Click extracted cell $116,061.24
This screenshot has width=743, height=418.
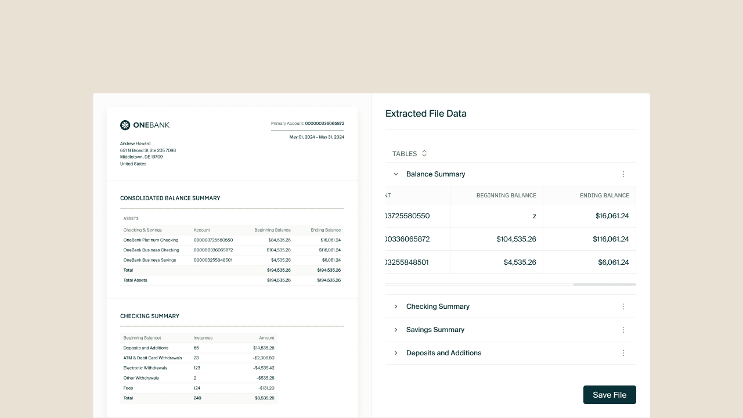tap(589, 239)
